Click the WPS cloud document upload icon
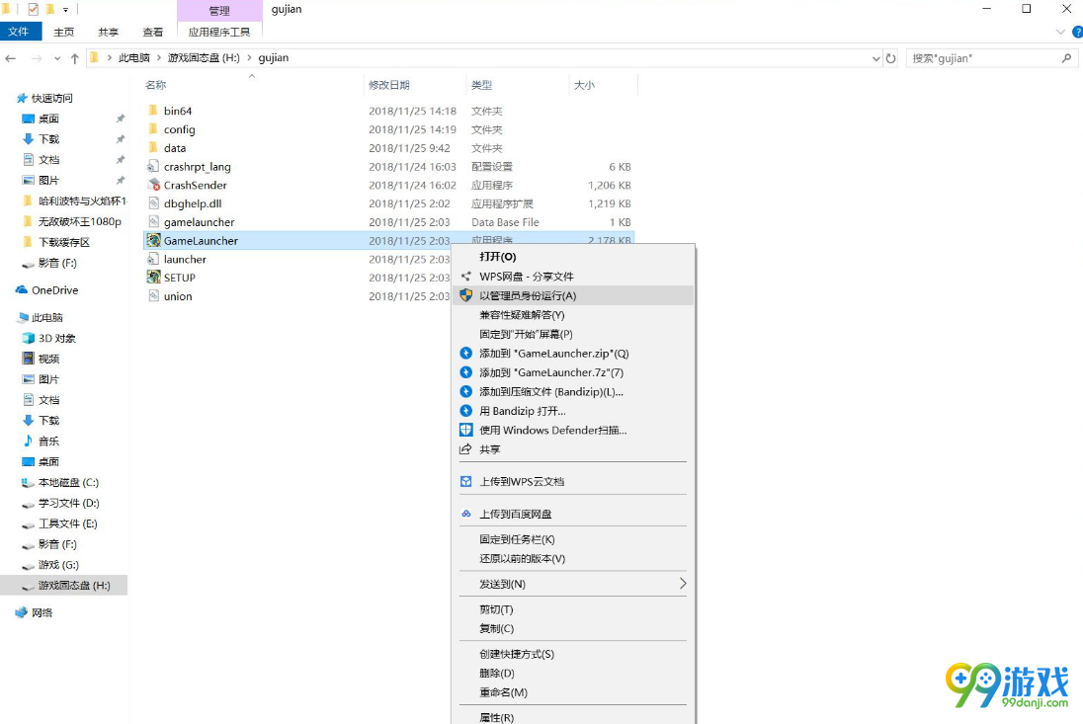The image size is (1083, 724). 466,482
